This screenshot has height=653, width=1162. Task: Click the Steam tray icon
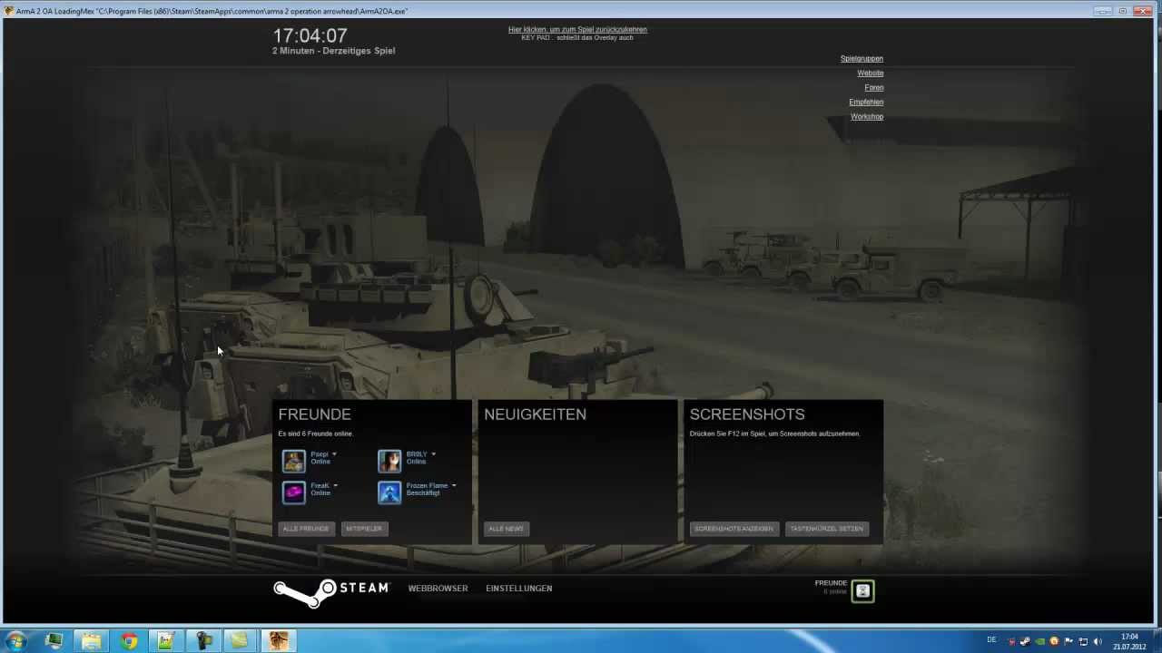[x=1026, y=641]
